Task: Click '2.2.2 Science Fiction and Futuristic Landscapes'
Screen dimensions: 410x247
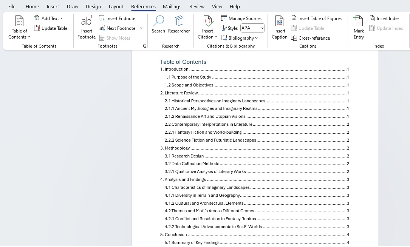Action: [x=257, y=140]
